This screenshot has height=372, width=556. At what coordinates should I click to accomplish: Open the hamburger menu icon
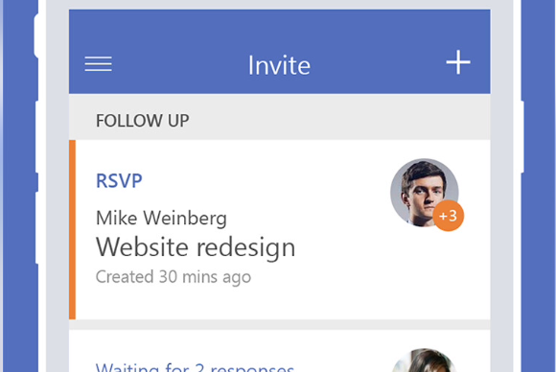(x=98, y=64)
